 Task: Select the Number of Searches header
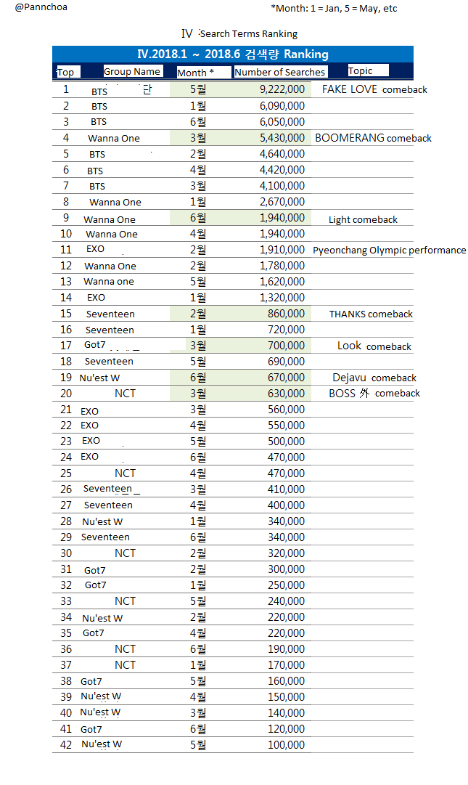pos(279,72)
